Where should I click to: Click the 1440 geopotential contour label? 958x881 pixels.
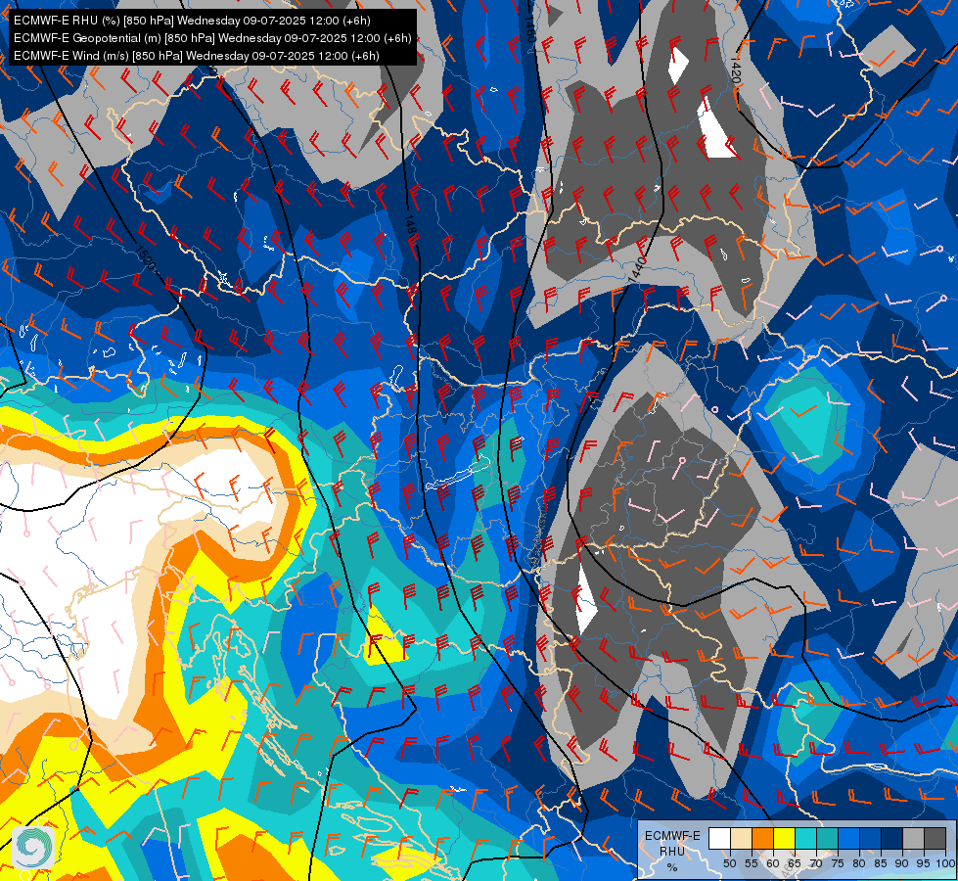tap(636, 269)
